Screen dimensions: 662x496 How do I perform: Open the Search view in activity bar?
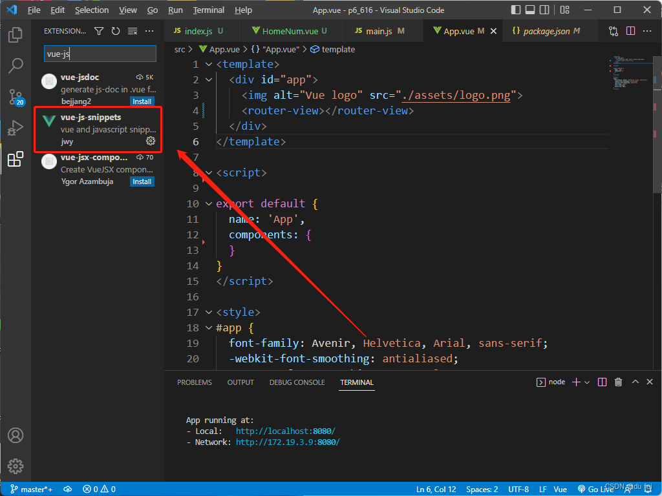pyautogui.click(x=16, y=65)
